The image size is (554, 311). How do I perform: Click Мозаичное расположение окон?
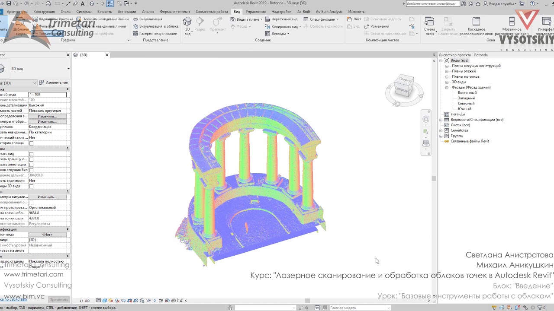click(512, 26)
